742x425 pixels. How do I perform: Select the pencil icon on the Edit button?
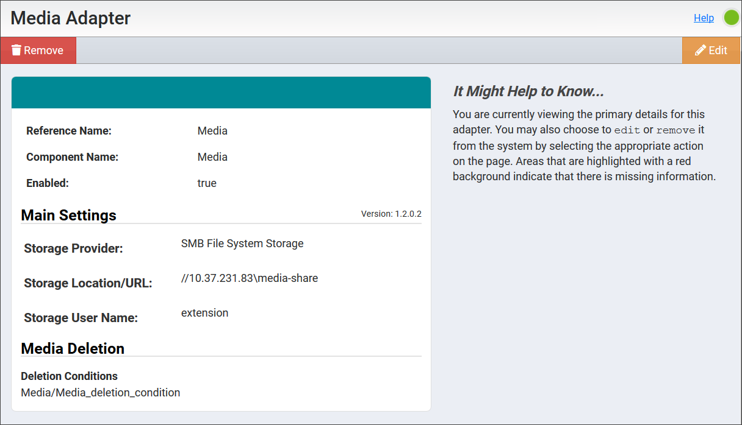pos(702,50)
